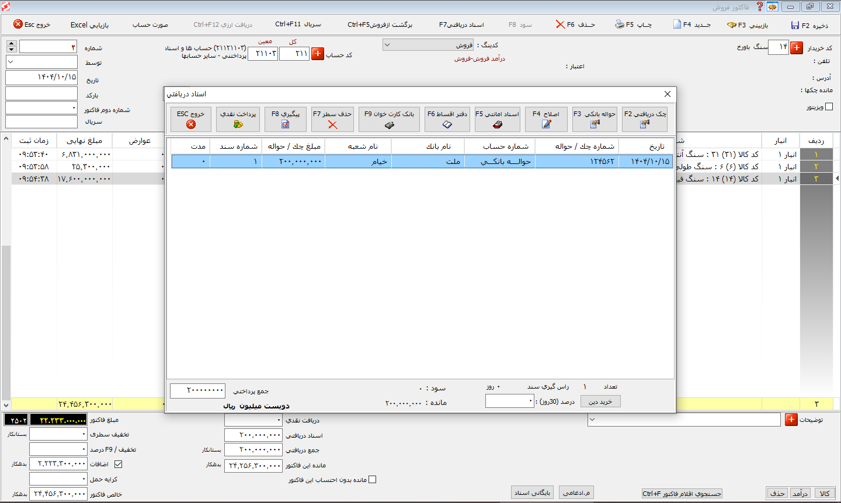Image resolution: width=841 pixels, height=503 pixels.
Task: Click ذخیره F2 in top toolbar
Action: tap(809, 25)
